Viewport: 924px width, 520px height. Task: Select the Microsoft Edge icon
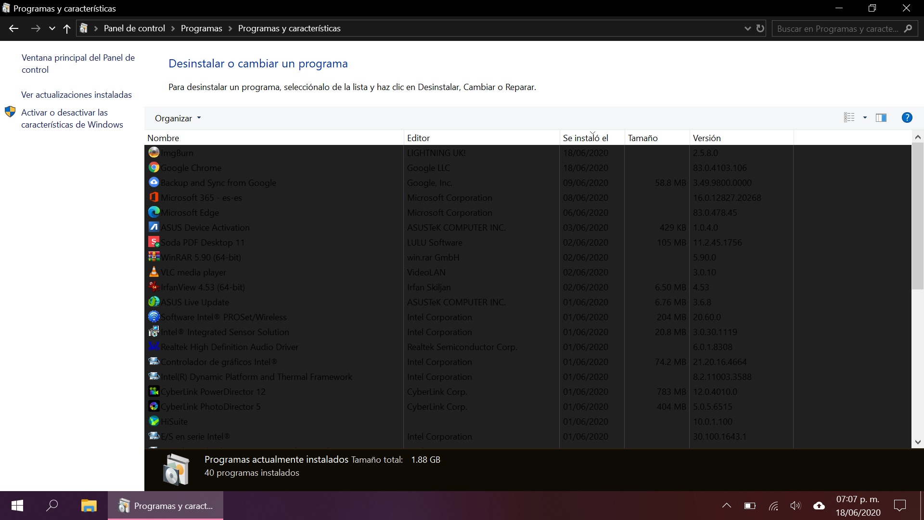154,212
